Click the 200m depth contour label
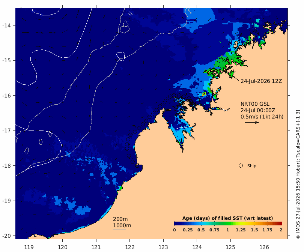Viewport: 304px width, 252px height. tap(120, 219)
